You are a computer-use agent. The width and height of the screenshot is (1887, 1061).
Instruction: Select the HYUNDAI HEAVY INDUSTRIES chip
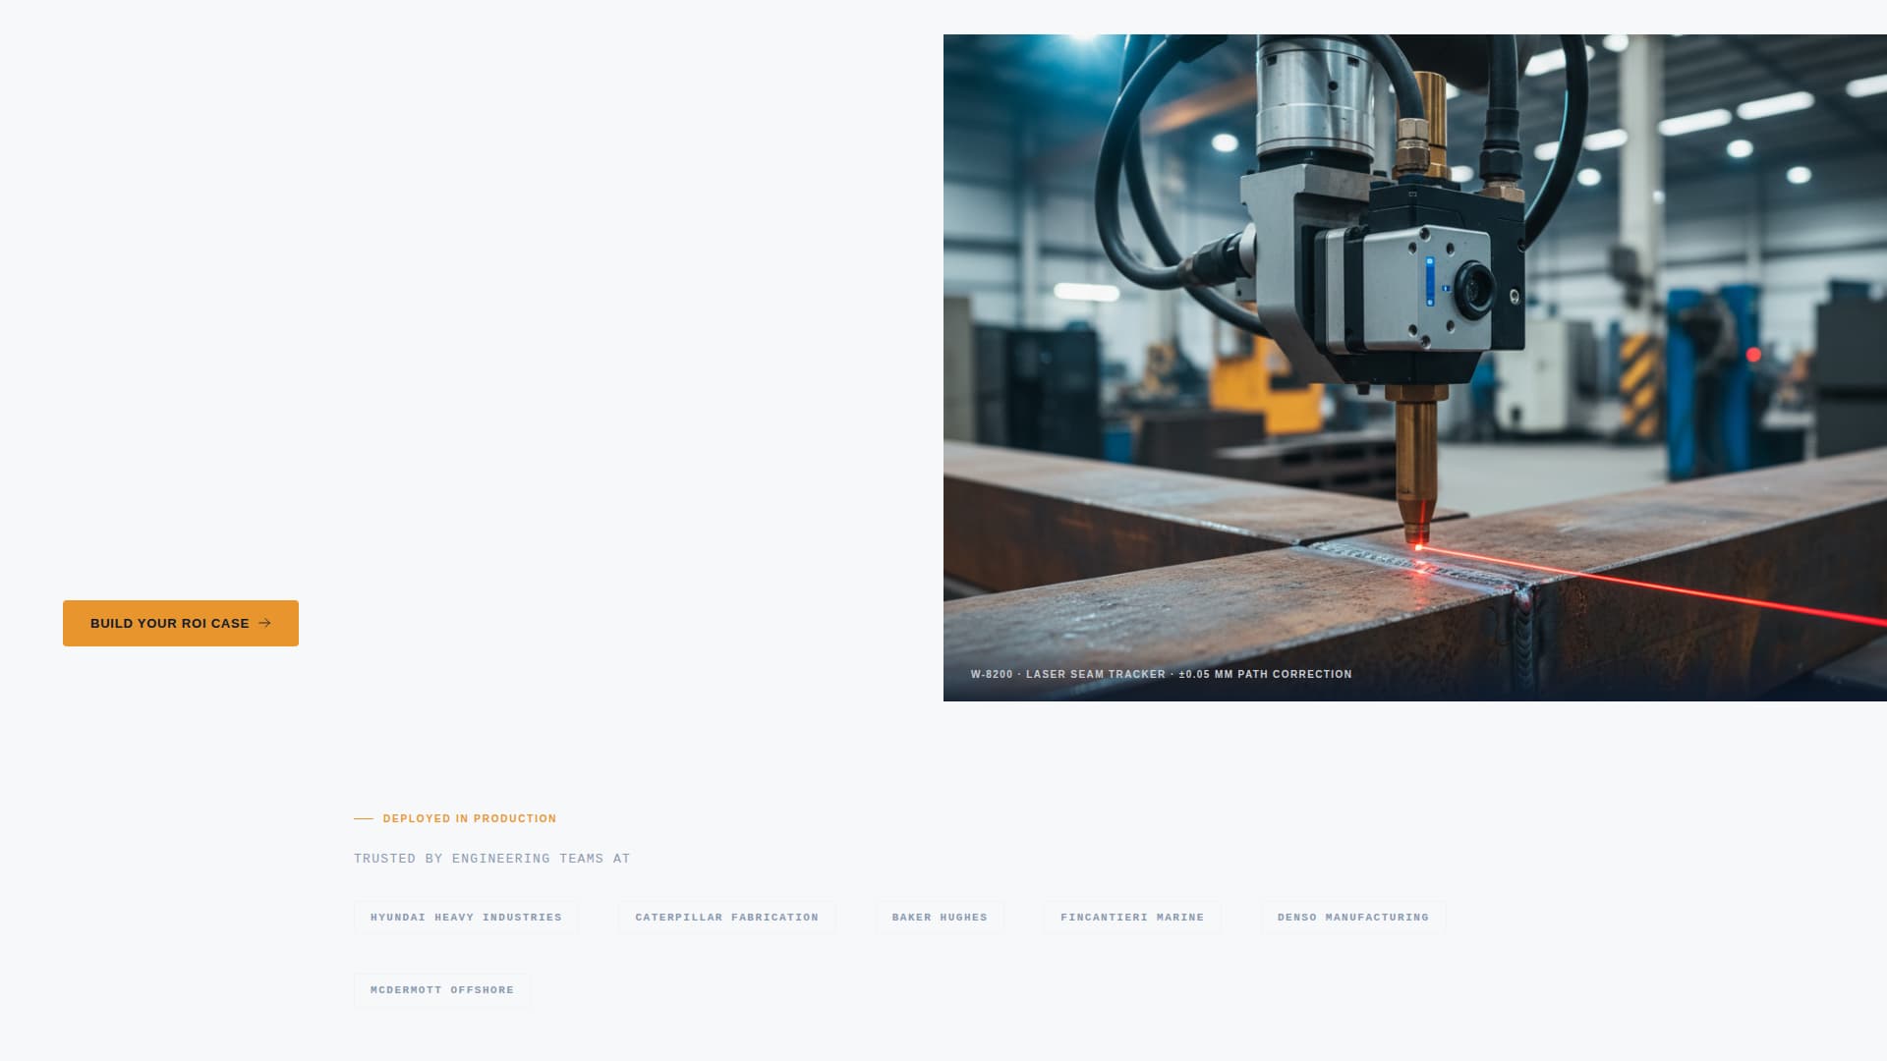465,917
